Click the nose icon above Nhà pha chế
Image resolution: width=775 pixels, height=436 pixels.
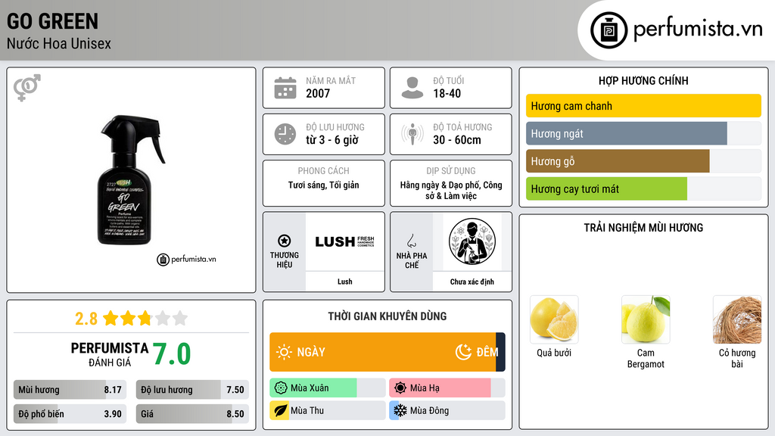[411, 241]
